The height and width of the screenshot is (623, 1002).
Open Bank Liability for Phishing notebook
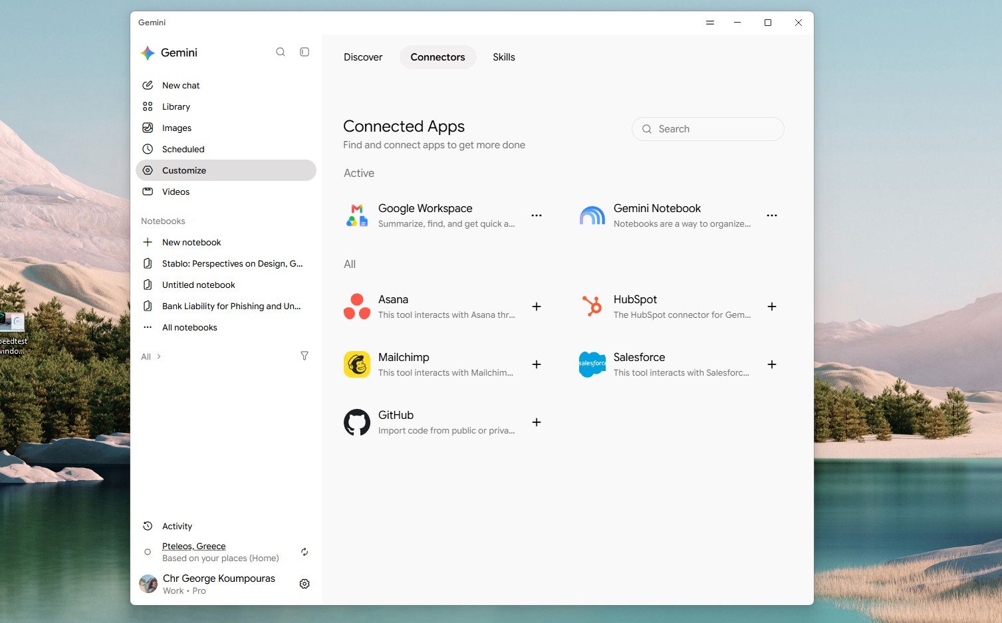point(226,306)
